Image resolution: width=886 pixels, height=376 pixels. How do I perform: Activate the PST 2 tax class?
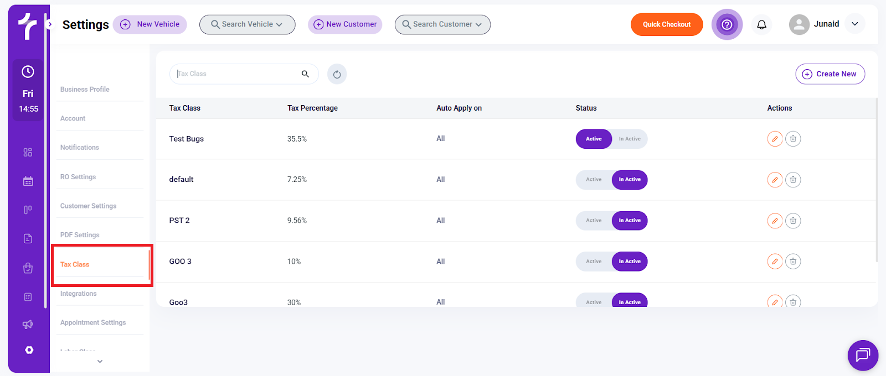point(594,221)
